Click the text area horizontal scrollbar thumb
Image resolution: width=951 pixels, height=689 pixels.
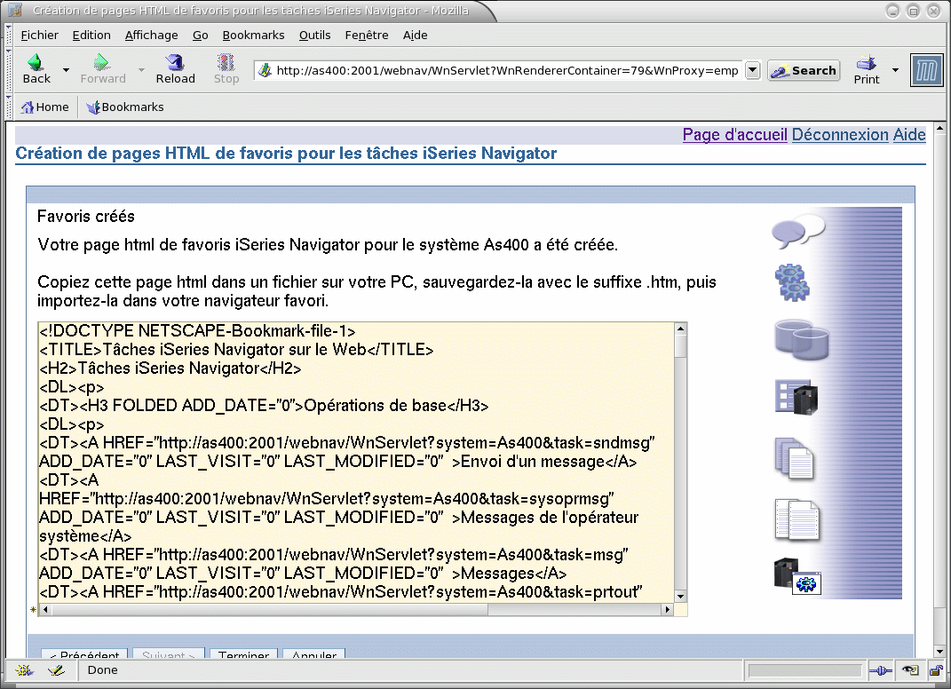coord(269,610)
